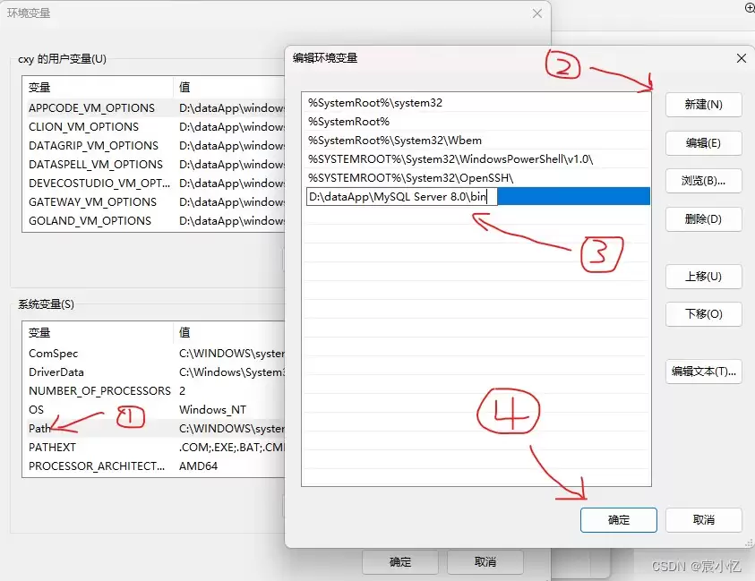Confirm with 确定 in 编辑环境变量 dialog

click(x=619, y=520)
